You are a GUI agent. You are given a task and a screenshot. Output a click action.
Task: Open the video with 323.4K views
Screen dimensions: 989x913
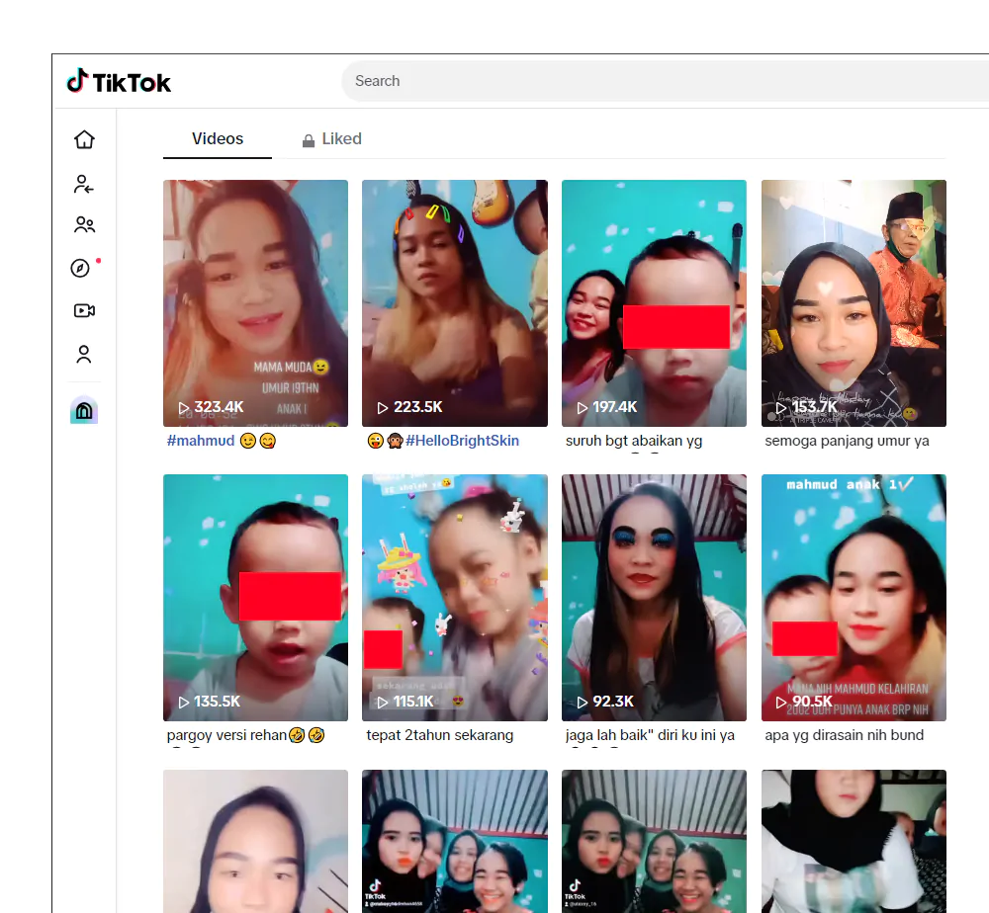coord(255,303)
